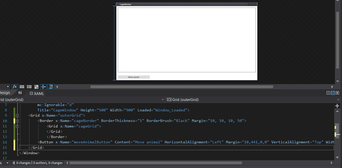Open the left Grid (outerGrid) element dropdown
The width and height of the screenshot is (342, 168).
(163, 100)
